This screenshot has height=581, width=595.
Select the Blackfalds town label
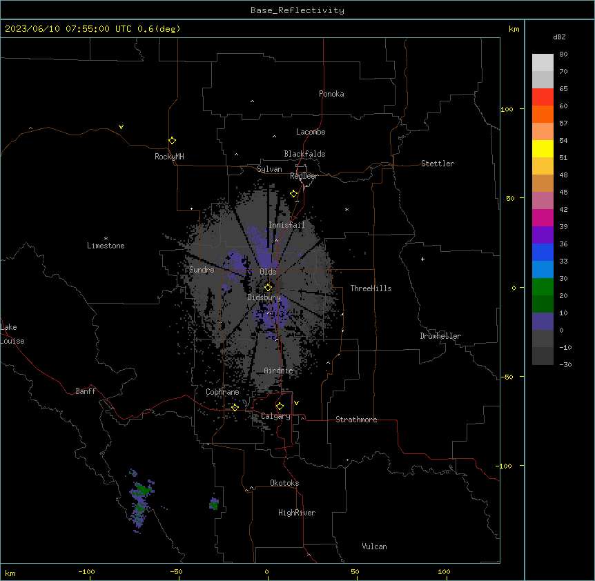[304, 154]
